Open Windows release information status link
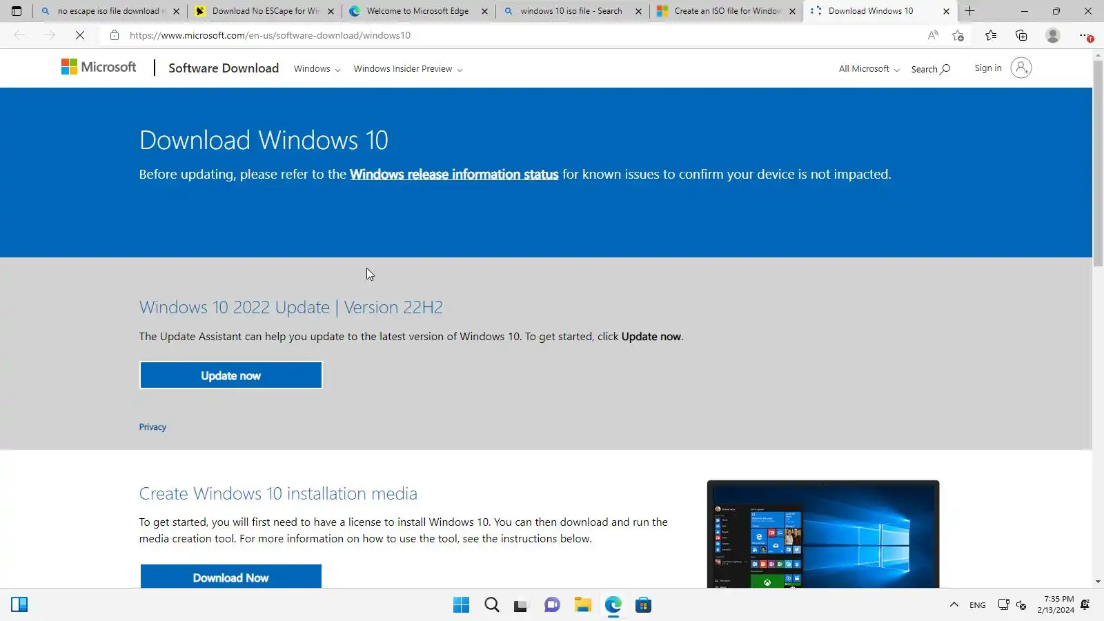The width and height of the screenshot is (1104, 621). pos(454,175)
